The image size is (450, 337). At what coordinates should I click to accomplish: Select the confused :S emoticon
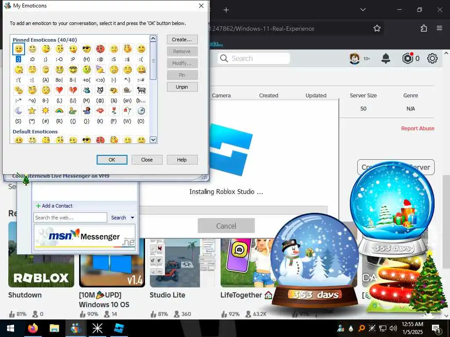point(114,49)
